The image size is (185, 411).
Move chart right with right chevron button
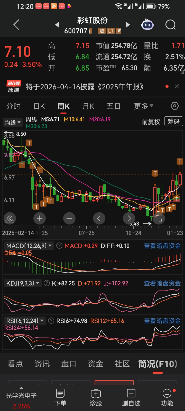click(x=129, y=219)
